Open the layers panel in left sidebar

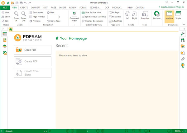click(4, 46)
